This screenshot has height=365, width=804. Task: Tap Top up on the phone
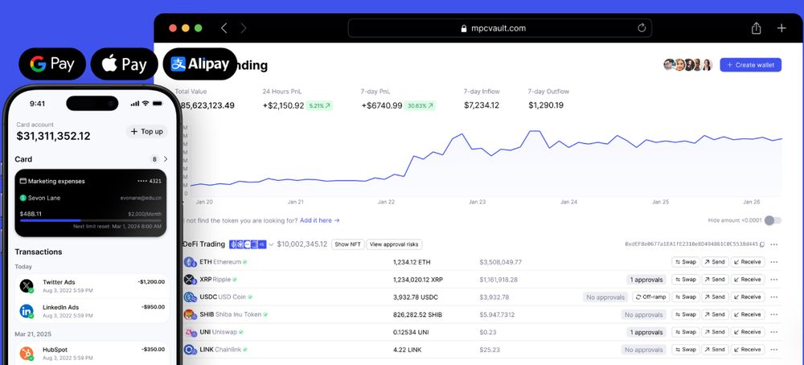point(146,132)
